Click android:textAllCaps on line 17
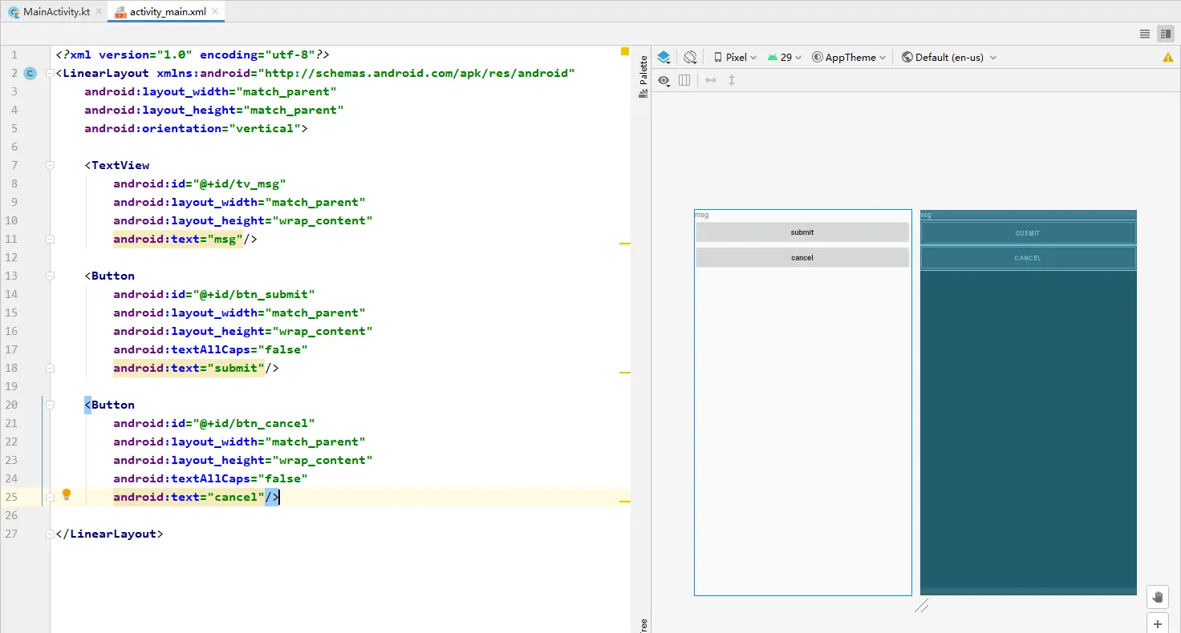The width and height of the screenshot is (1181, 633). tap(181, 349)
